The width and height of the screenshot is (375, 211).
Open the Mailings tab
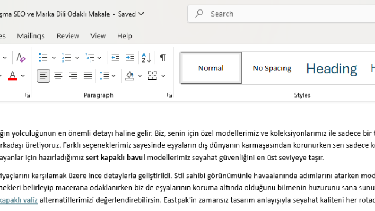31,36
